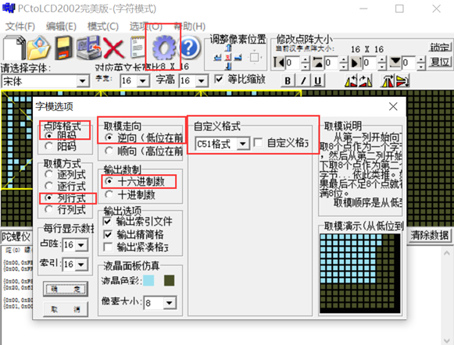The height and width of the screenshot is (345, 454).
Task: Click the 确定 button in dialog
Action: (66, 289)
